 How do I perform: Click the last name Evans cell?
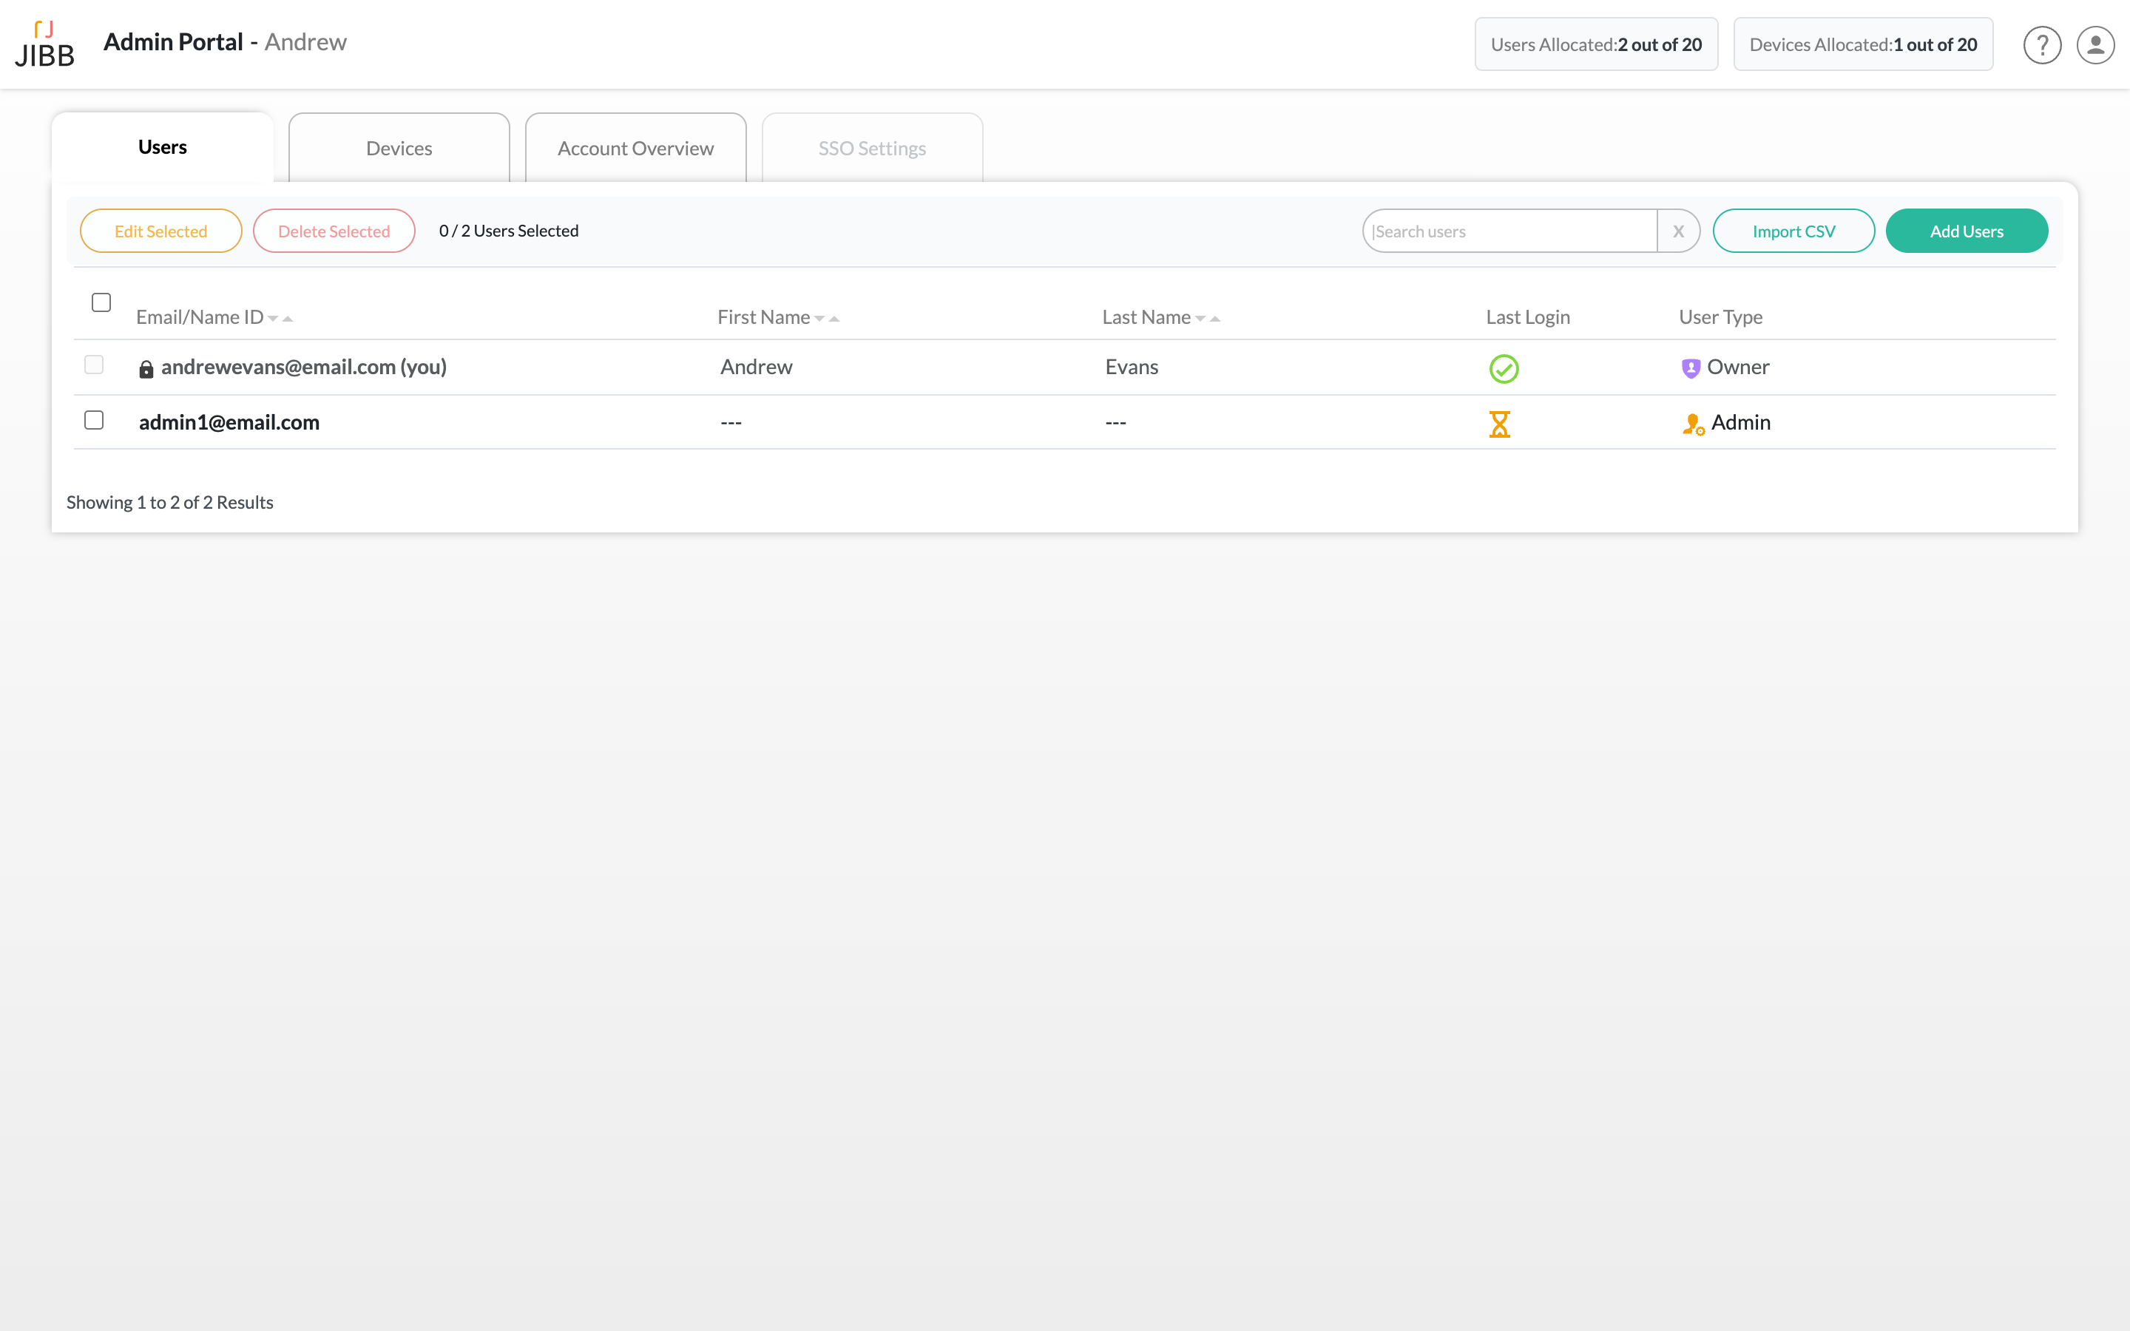point(1132,367)
